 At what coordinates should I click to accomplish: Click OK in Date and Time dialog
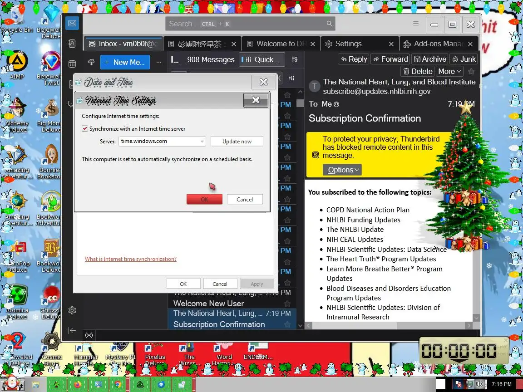pos(183,284)
